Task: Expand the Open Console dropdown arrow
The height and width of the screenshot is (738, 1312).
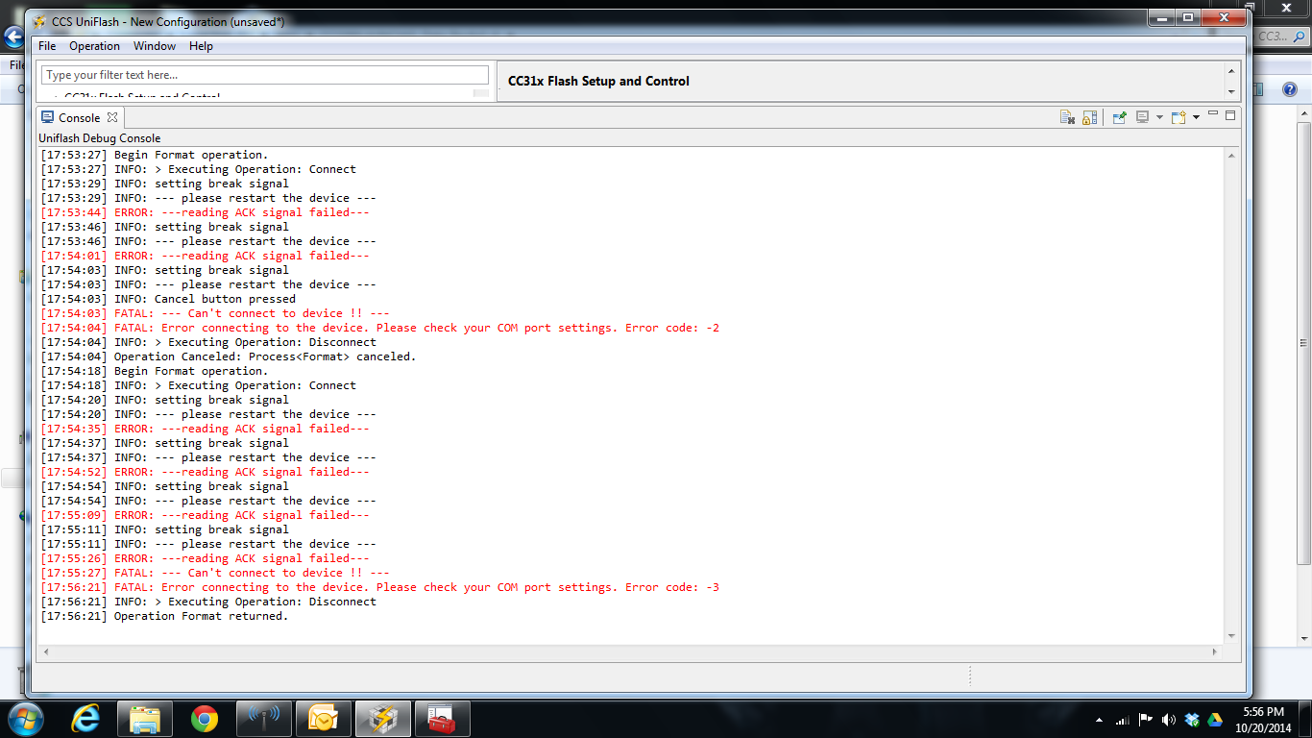Action: pos(1196,117)
